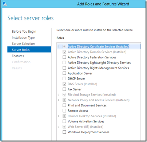Enable the Remote Access role

tap(64, 111)
